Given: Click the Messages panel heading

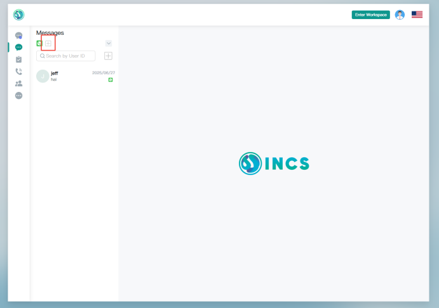Looking at the screenshot, I should [50, 33].
